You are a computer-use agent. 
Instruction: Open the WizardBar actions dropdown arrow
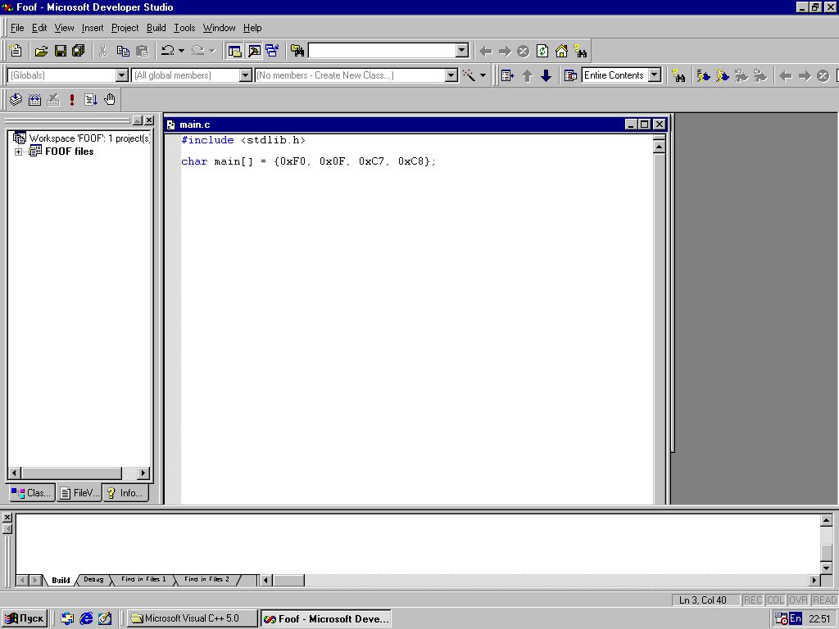pos(483,75)
